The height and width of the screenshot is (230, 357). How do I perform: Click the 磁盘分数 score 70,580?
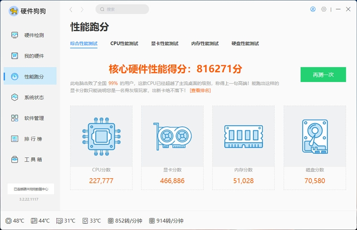315,181
